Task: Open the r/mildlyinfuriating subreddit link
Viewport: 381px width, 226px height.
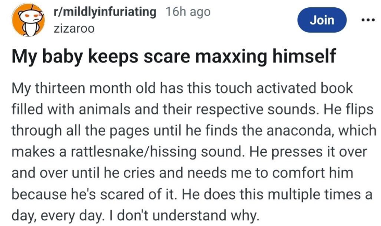Action: 105,12
